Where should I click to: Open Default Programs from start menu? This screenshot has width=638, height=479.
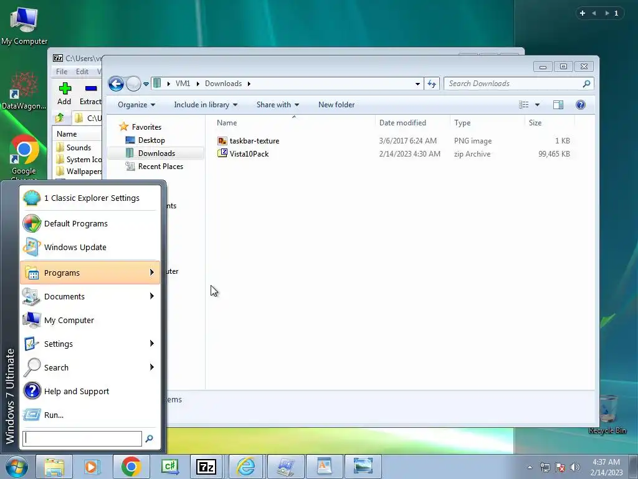click(x=90, y=224)
